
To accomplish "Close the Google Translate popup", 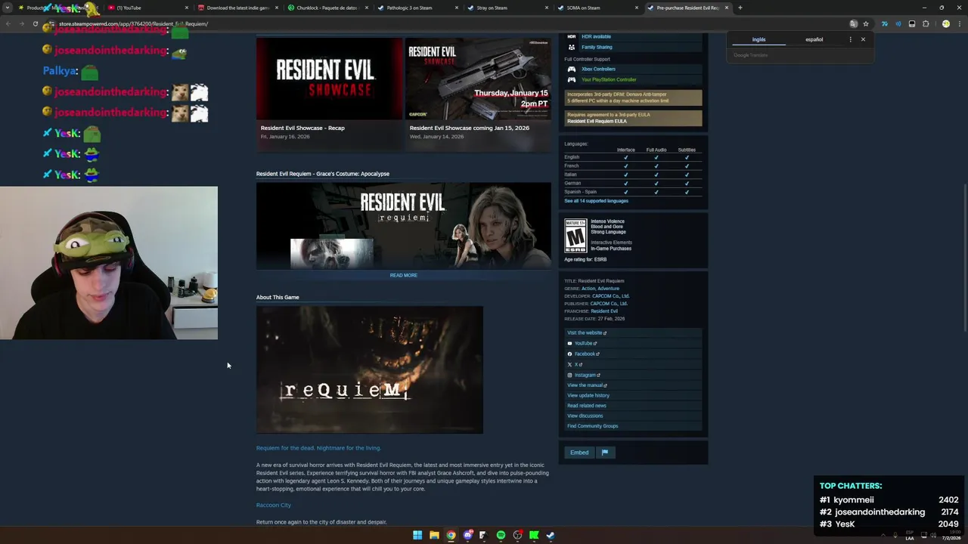I will (863, 39).
